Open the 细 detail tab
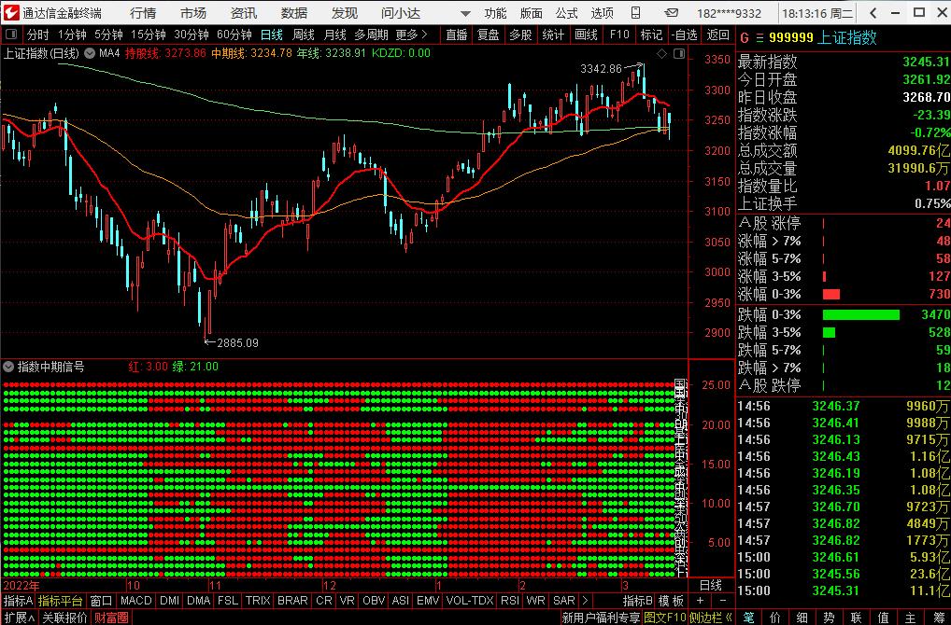Image resolution: width=951 pixels, height=625 pixels. (x=802, y=618)
